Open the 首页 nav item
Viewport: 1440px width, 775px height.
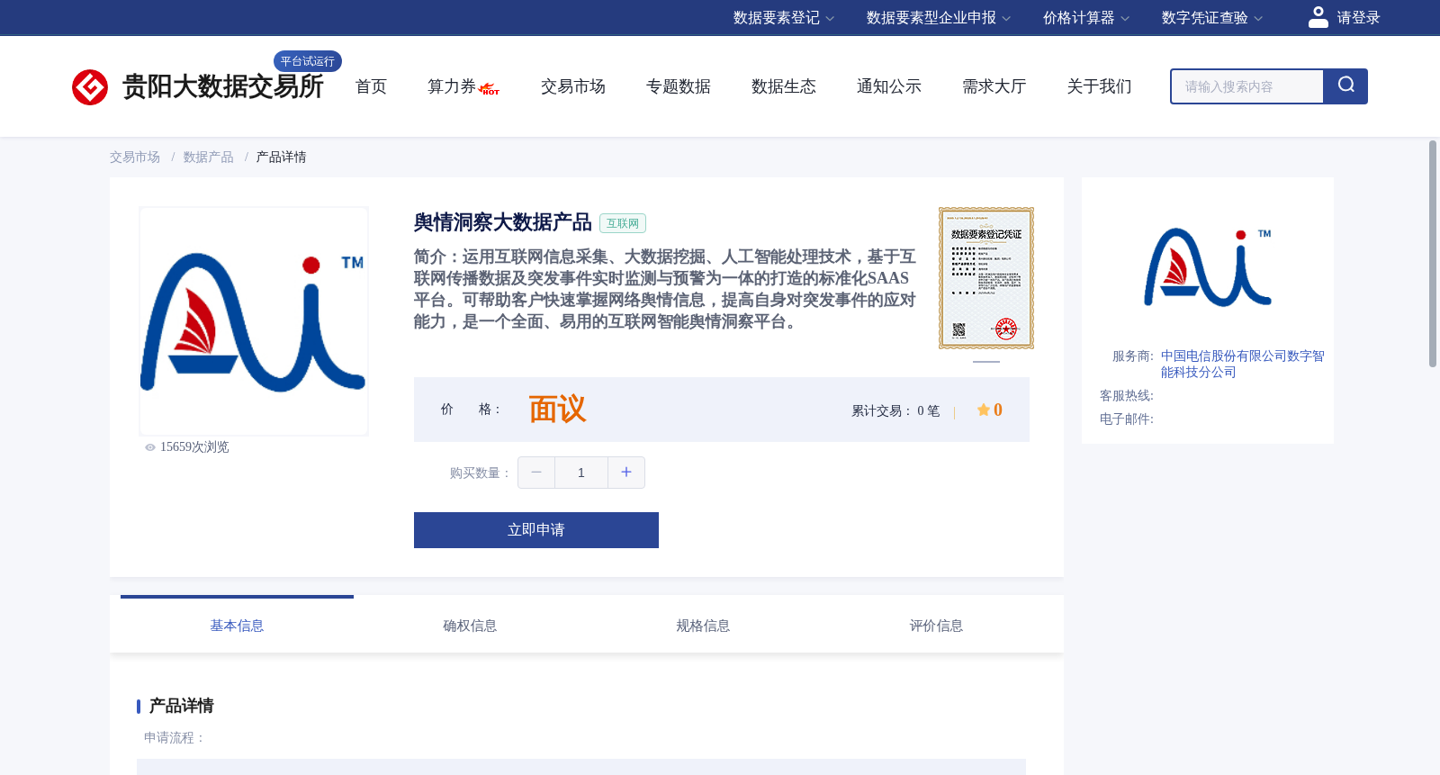(371, 86)
